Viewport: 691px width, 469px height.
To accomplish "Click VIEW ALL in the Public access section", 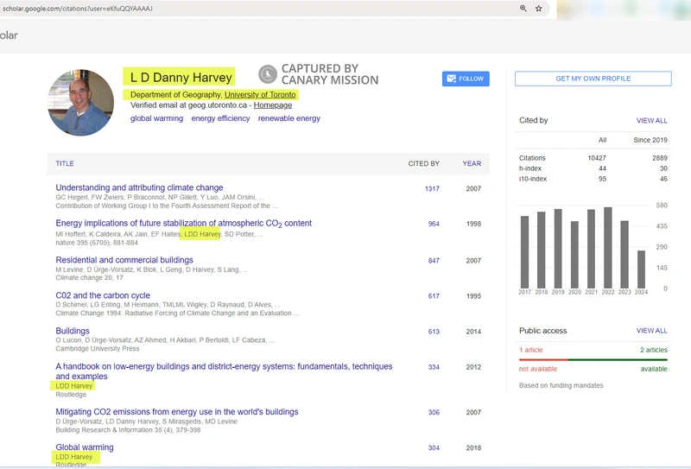I will (x=651, y=331).
